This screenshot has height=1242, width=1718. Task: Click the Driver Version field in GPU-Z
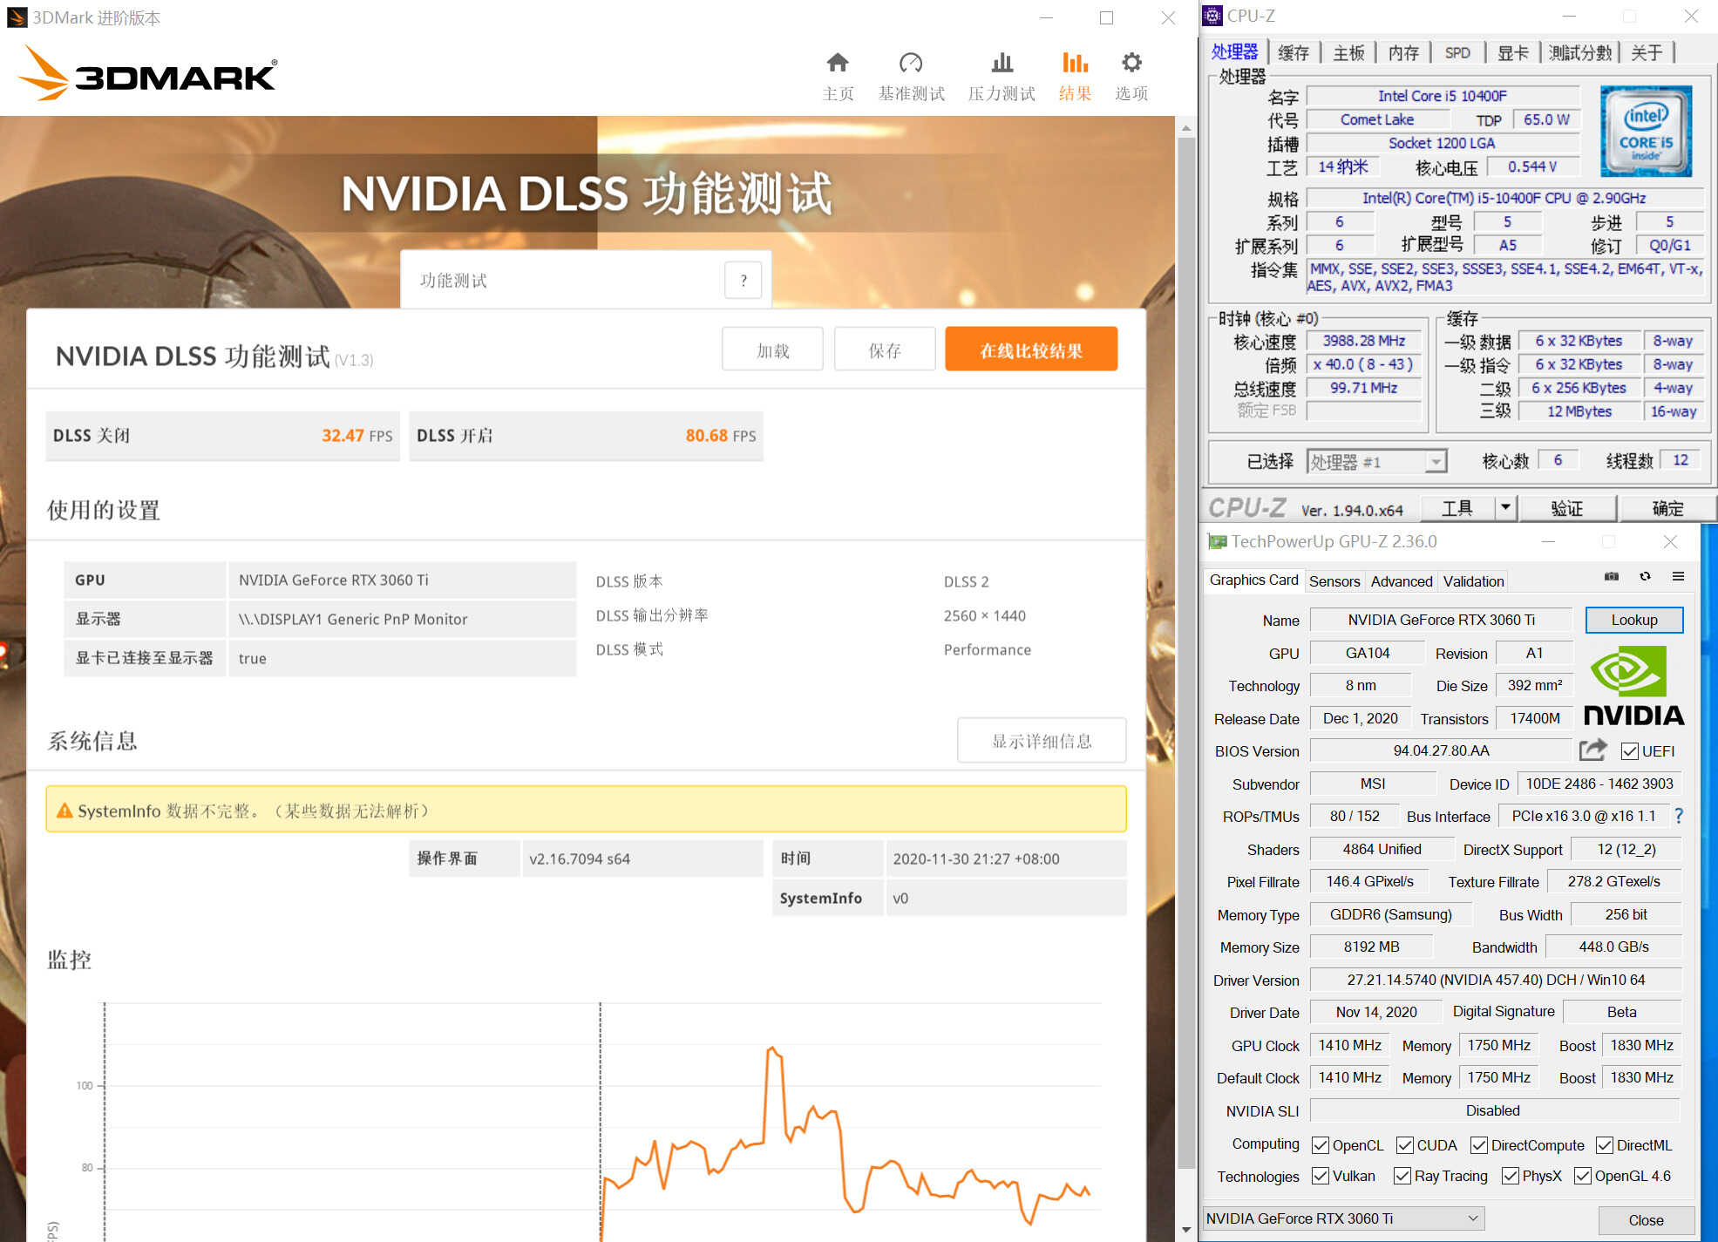click(x=1496, y=980)
